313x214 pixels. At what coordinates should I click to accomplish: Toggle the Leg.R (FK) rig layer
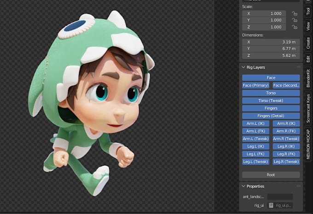(x=286, y=154)
